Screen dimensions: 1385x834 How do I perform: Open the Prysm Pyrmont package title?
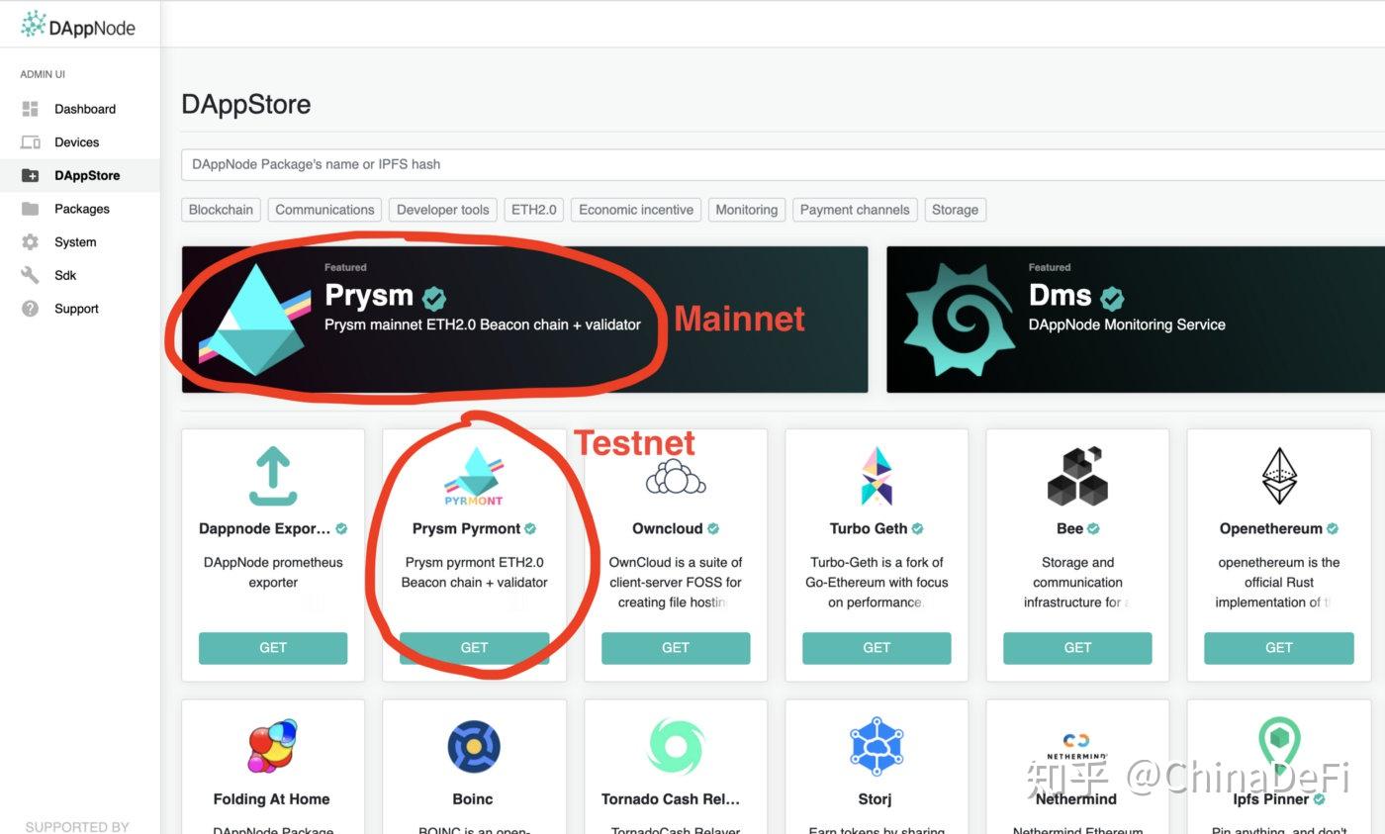(466, 528)
